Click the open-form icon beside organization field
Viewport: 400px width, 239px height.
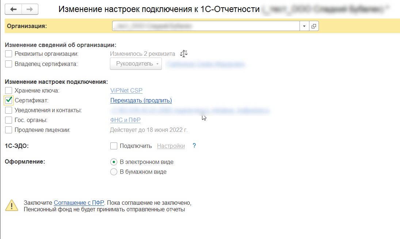pos(314,26)
